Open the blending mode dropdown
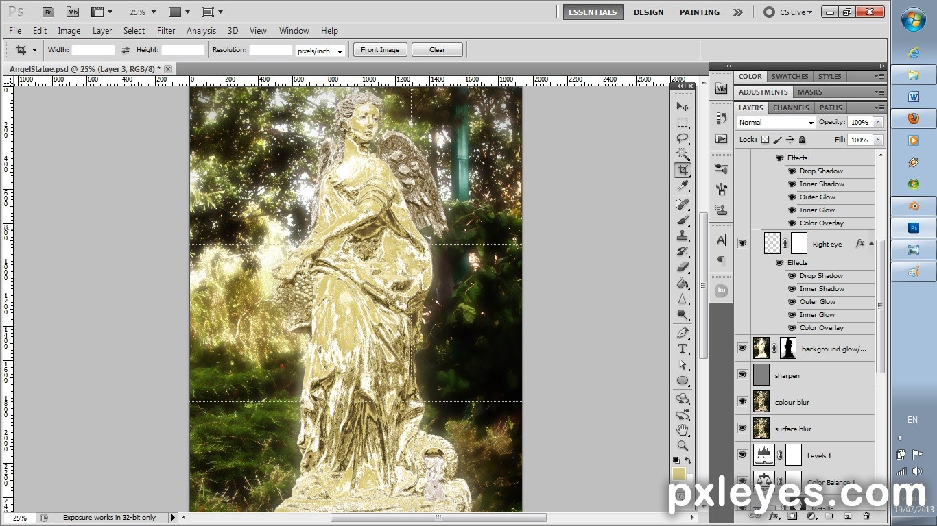The image size is (937, 526). (x=776, y=122)
